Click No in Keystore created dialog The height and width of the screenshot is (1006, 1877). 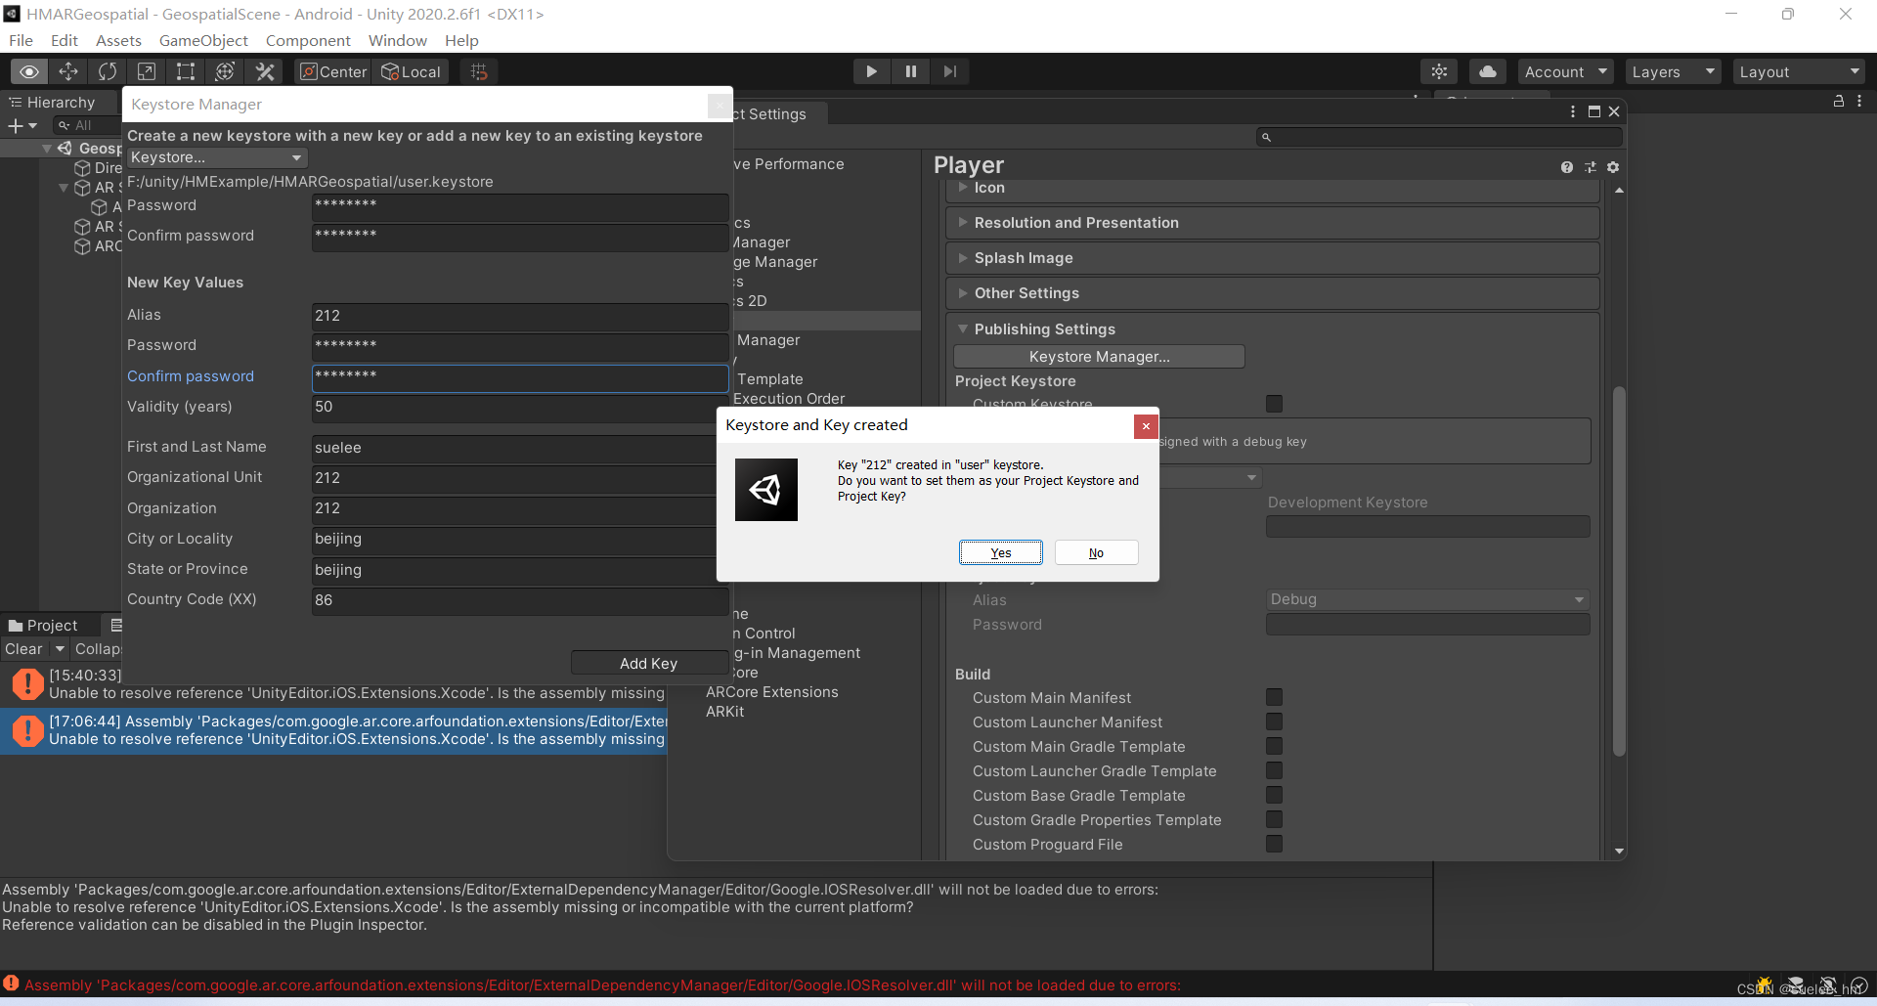pos(1096,552)
